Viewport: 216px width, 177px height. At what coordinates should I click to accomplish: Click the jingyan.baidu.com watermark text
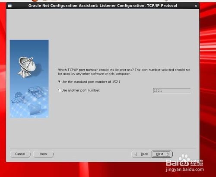coord(185,170)
